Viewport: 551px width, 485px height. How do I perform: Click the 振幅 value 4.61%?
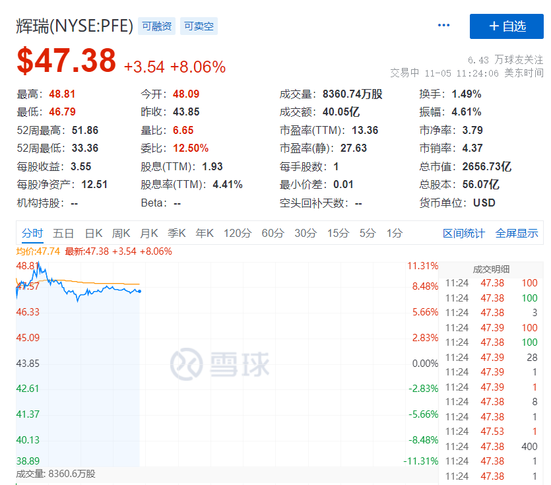467,112
